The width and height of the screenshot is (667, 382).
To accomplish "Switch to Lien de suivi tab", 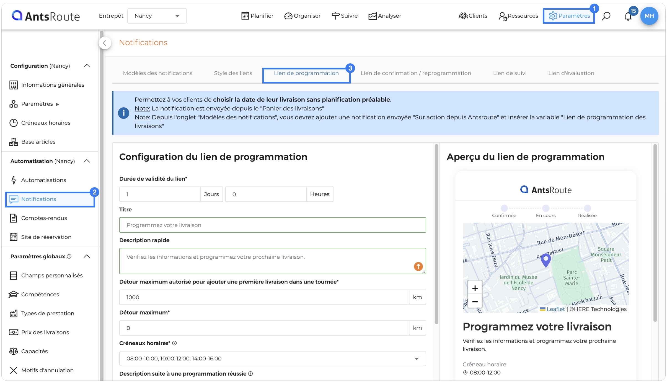I will pyautogui.click(x=510, y=73).
